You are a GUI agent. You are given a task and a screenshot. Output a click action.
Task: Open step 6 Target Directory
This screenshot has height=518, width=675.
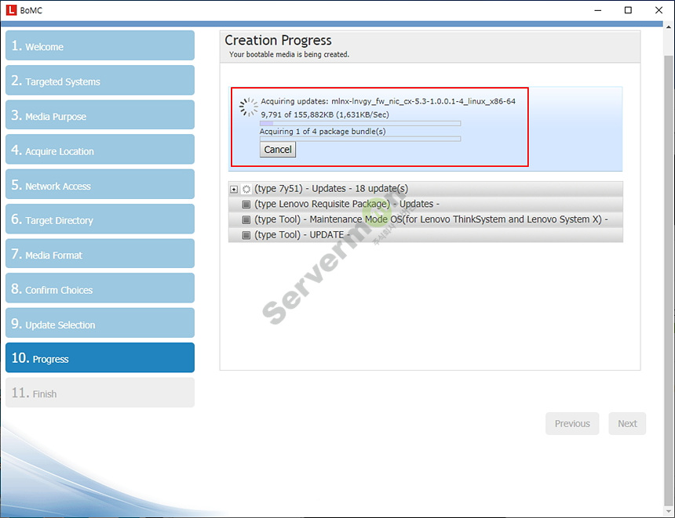[x=100, y=219]
